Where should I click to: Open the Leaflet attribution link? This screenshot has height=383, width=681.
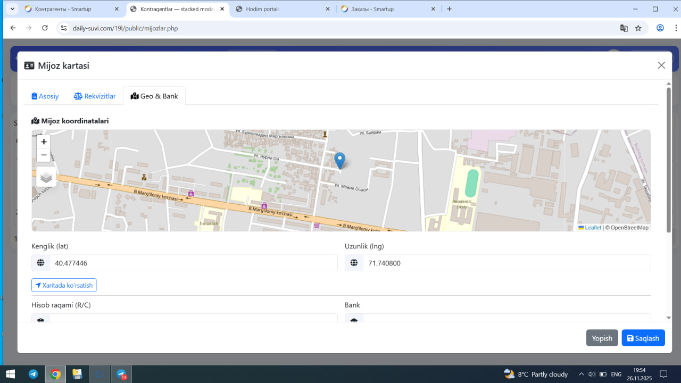[x=593, y=228]
